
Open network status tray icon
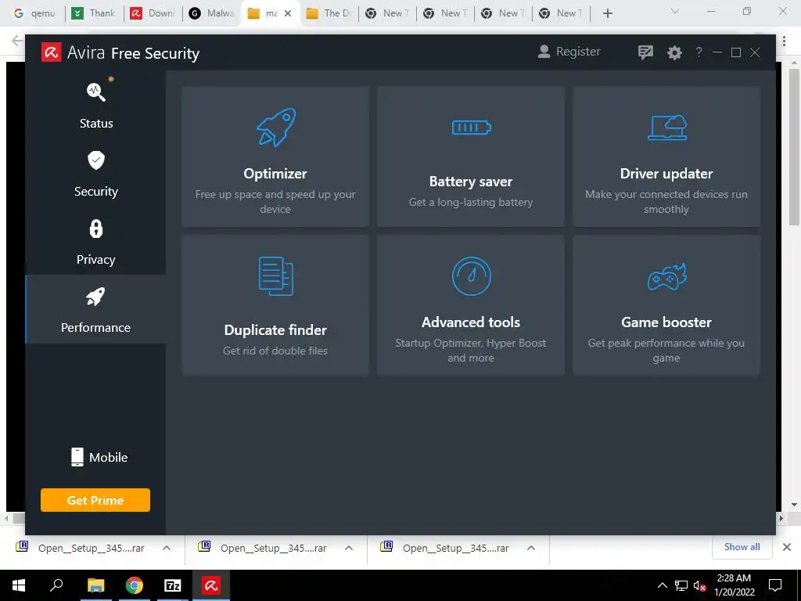click(681, 585)
